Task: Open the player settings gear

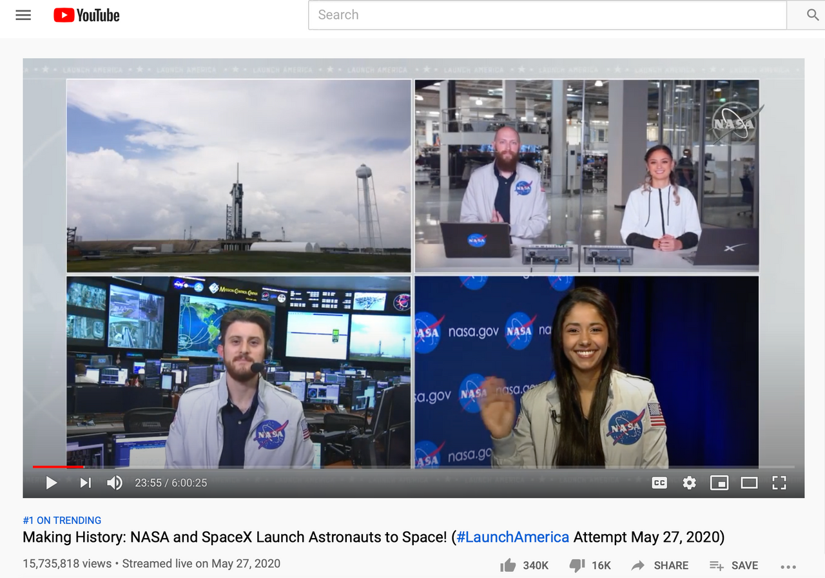Action: (690, 483)
